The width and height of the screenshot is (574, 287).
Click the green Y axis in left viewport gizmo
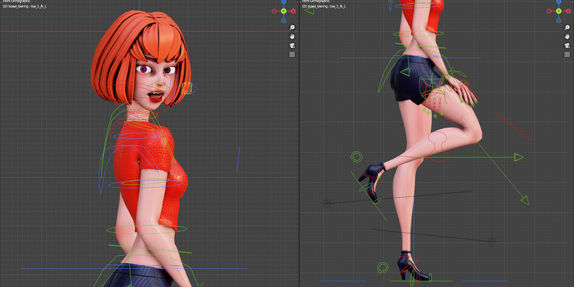click(284, 11)
